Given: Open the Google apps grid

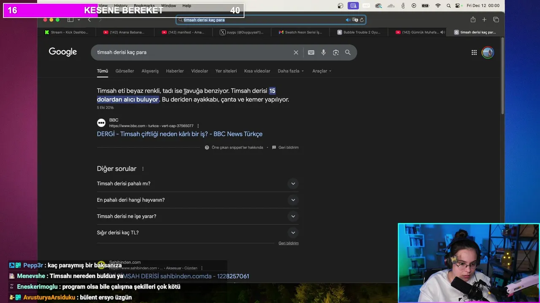Looking at the screenshot, I should pos(474,53).
